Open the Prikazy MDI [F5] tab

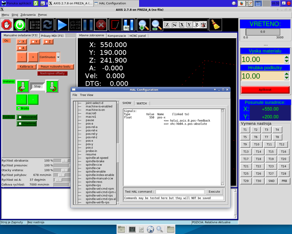(x=52, y=36)
